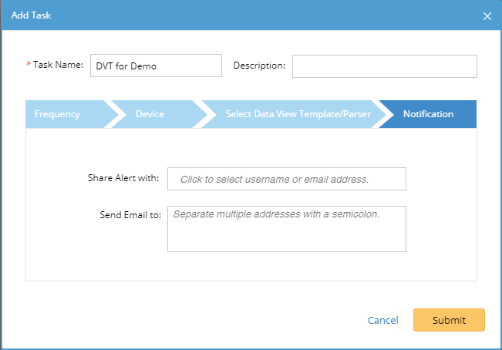Switch to the Device step
Viewport: 502px width, 350px height.
[150, 114]
